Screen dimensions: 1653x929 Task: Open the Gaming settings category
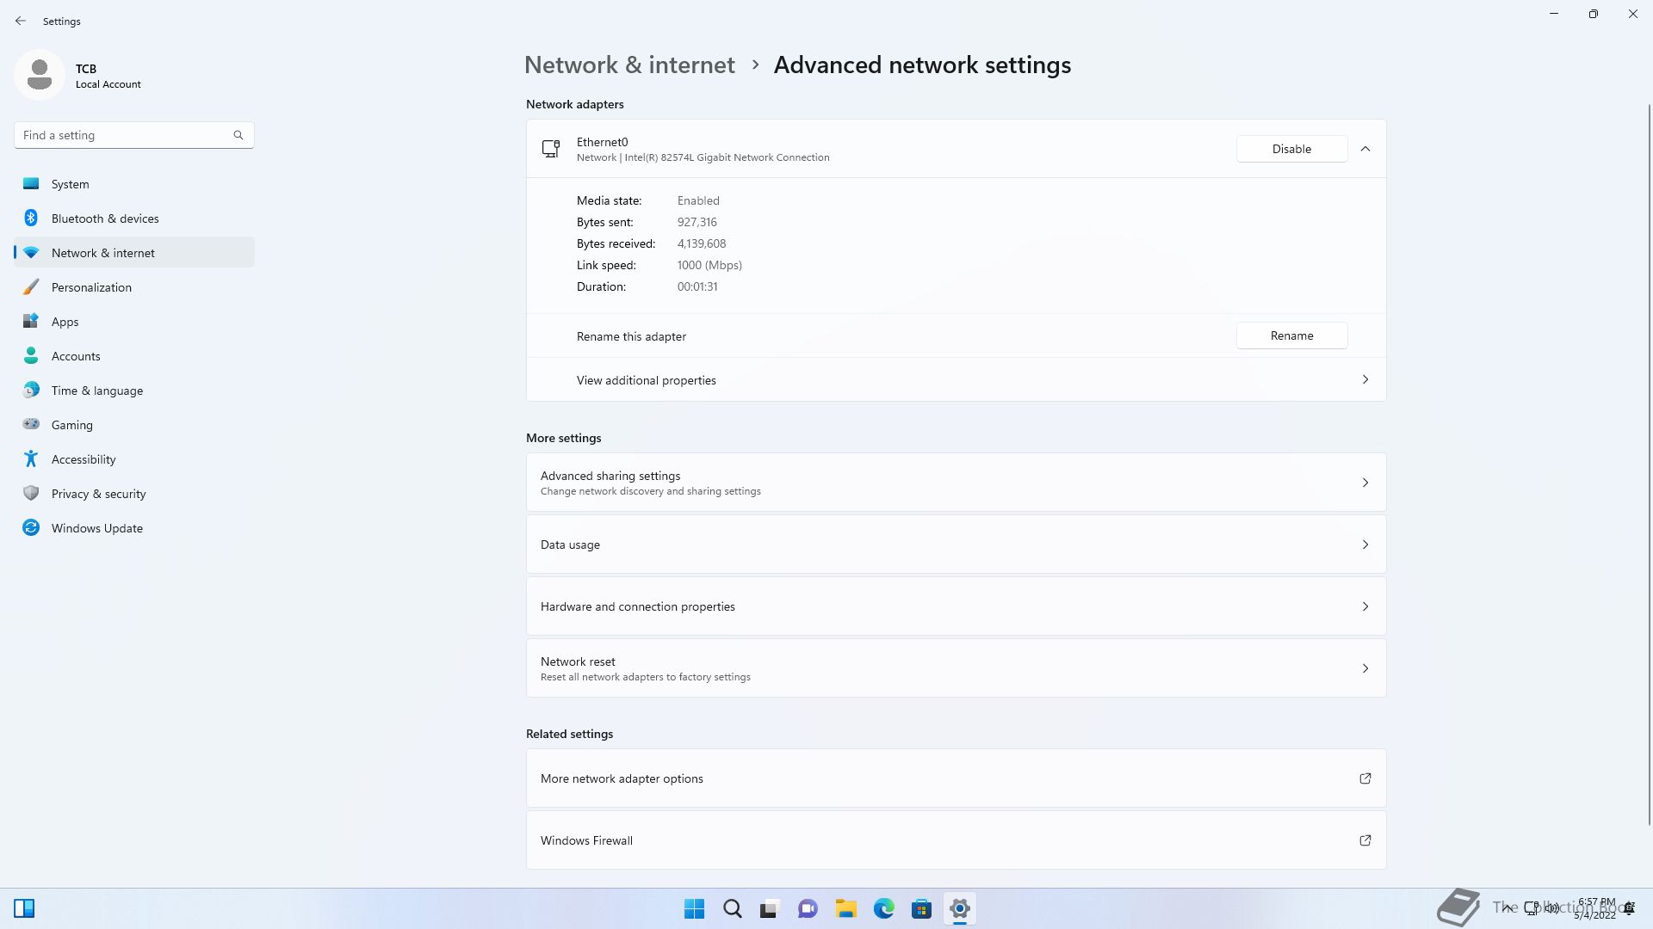coord(71,425)
